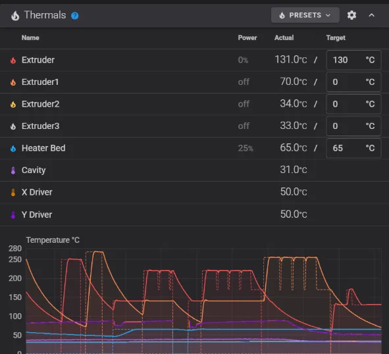Select the Extruder3 name label
This screenshot has height=354, width=389.
(x=40, y=126)
